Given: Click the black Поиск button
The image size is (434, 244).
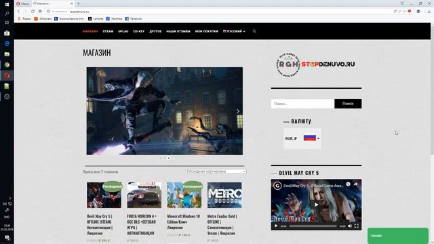Looking at the screenshot, I should (348, 104).
